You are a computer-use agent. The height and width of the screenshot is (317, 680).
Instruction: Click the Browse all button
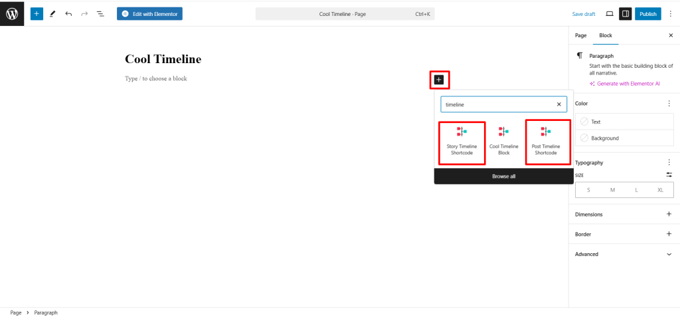503,176
